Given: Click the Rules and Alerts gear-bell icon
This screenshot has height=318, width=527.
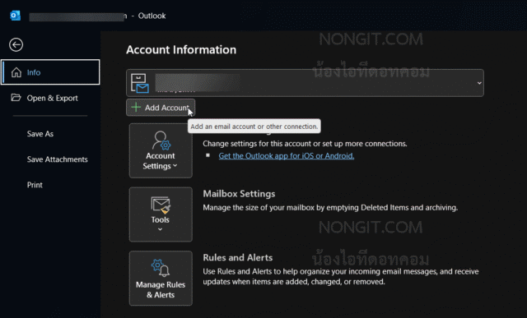Looking at the screenshot, I should click(x=161, y=268).
